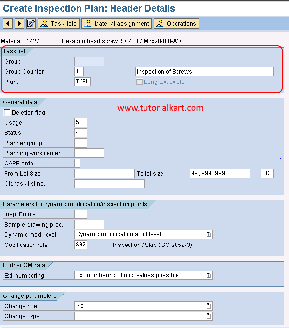Click the Planning work center field
289x328 pixels.
[x=89, y=153]
